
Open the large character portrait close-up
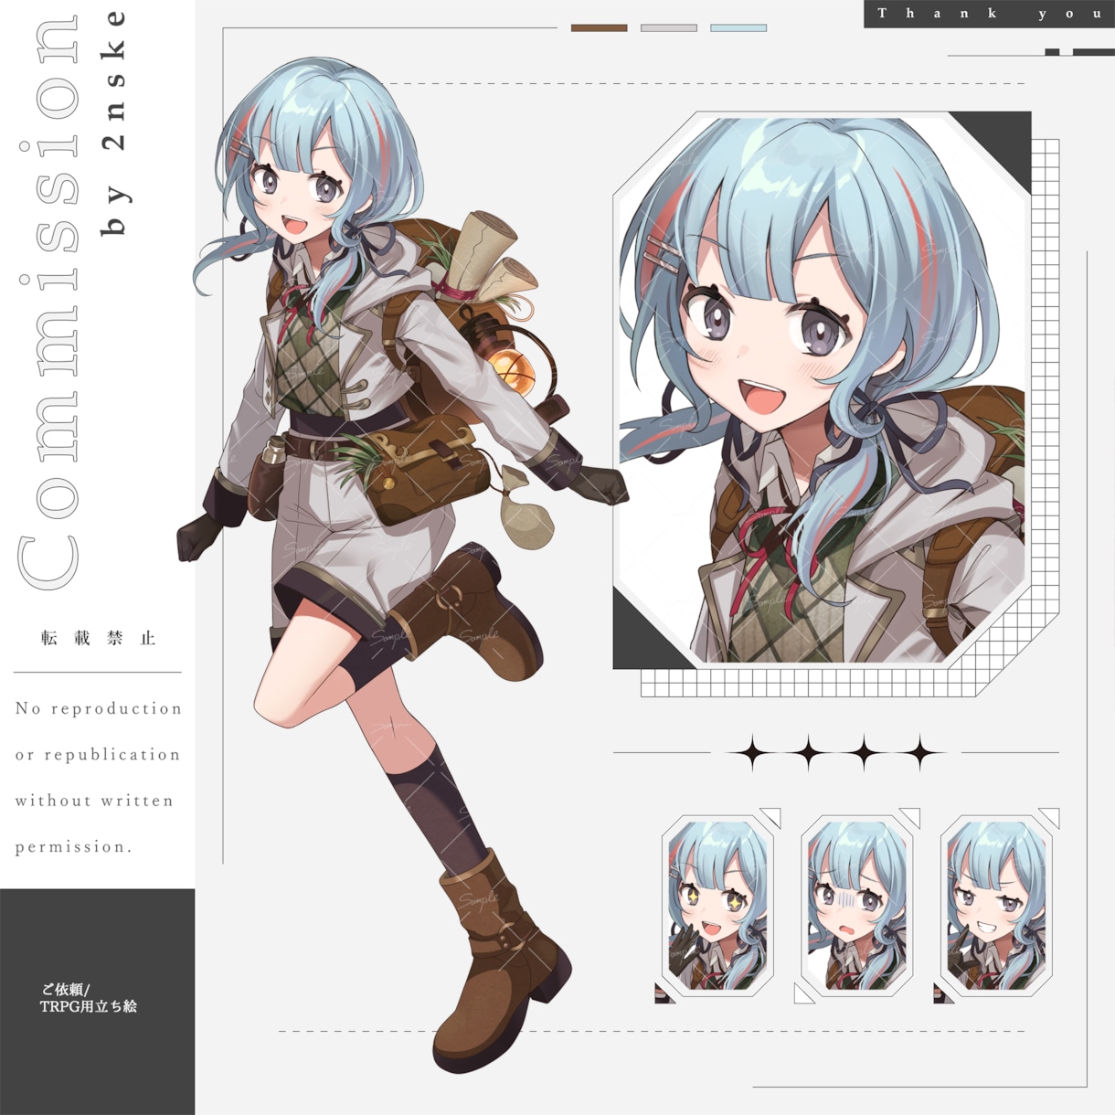(x=822, y=390)
